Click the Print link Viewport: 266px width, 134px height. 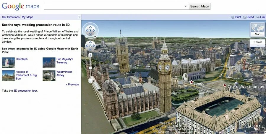click(238, 17)
